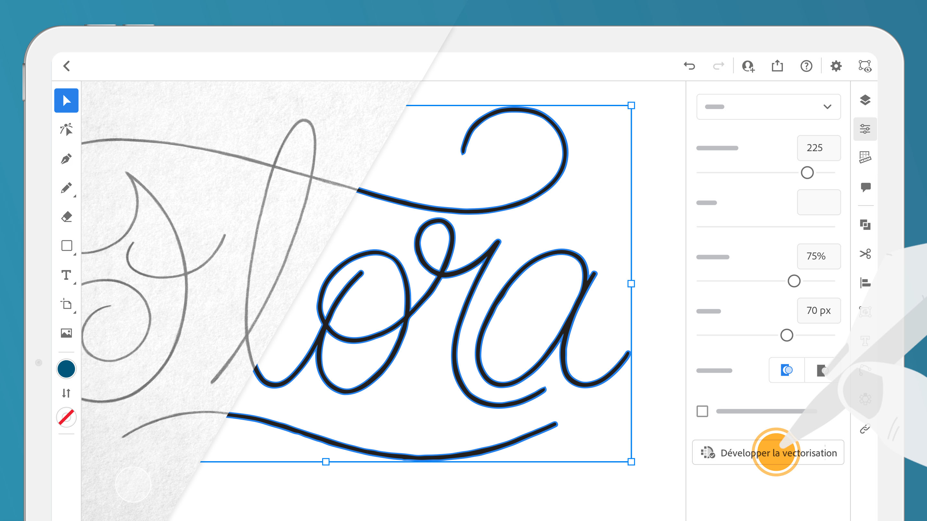Tap the teal fill color swatch
927x521 pixels.
[x=66, y=369]
